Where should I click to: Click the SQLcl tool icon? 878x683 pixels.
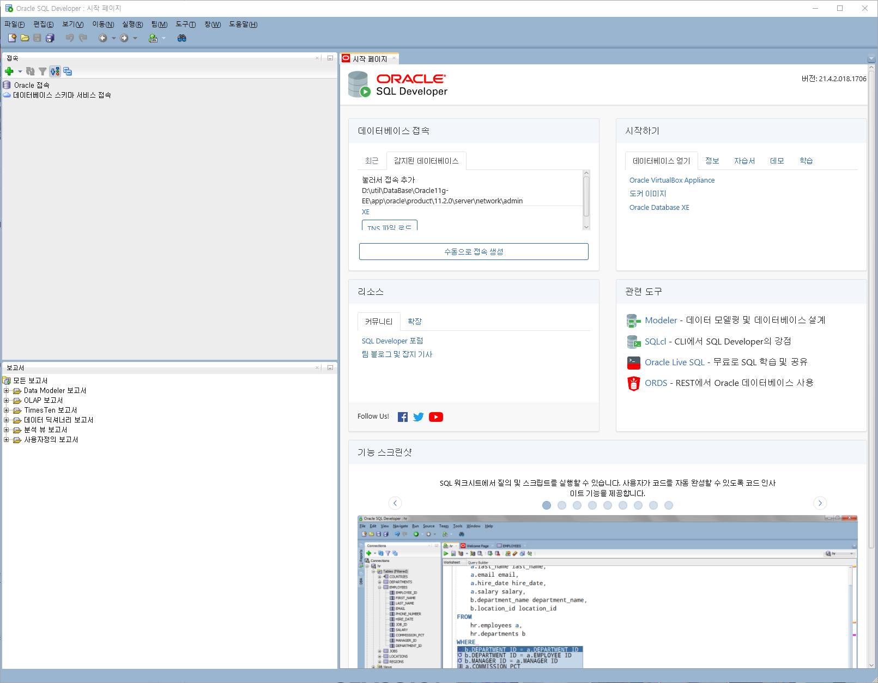(633, 342)
